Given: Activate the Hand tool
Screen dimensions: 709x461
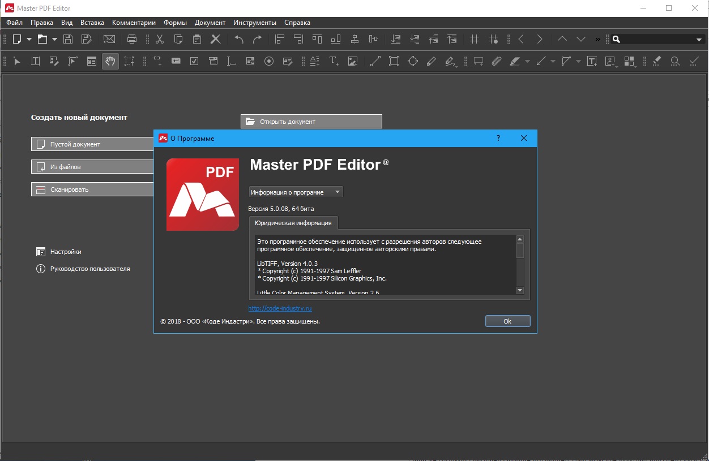Looking at the screenshot, I should 110,61.
